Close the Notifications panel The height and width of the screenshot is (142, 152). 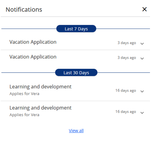(x=144, y=9)
